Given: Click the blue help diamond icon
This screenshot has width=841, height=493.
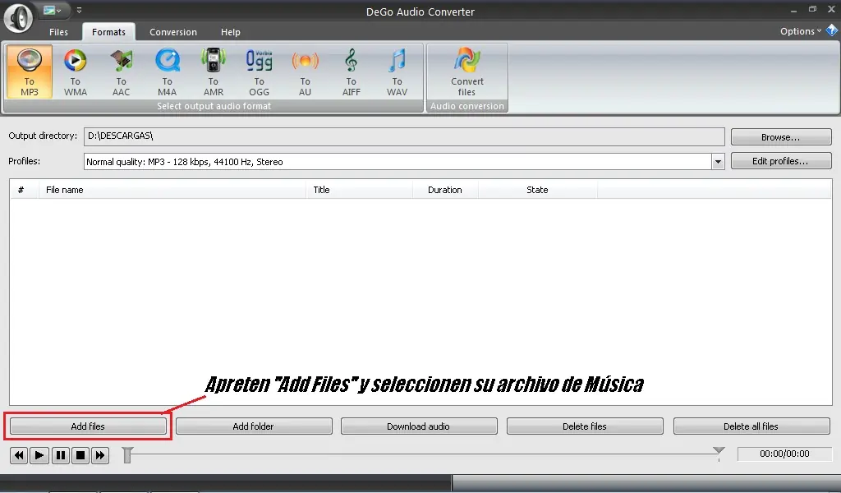Looking at the screenshot, I should pyautogui.click(x=832, y=30).
